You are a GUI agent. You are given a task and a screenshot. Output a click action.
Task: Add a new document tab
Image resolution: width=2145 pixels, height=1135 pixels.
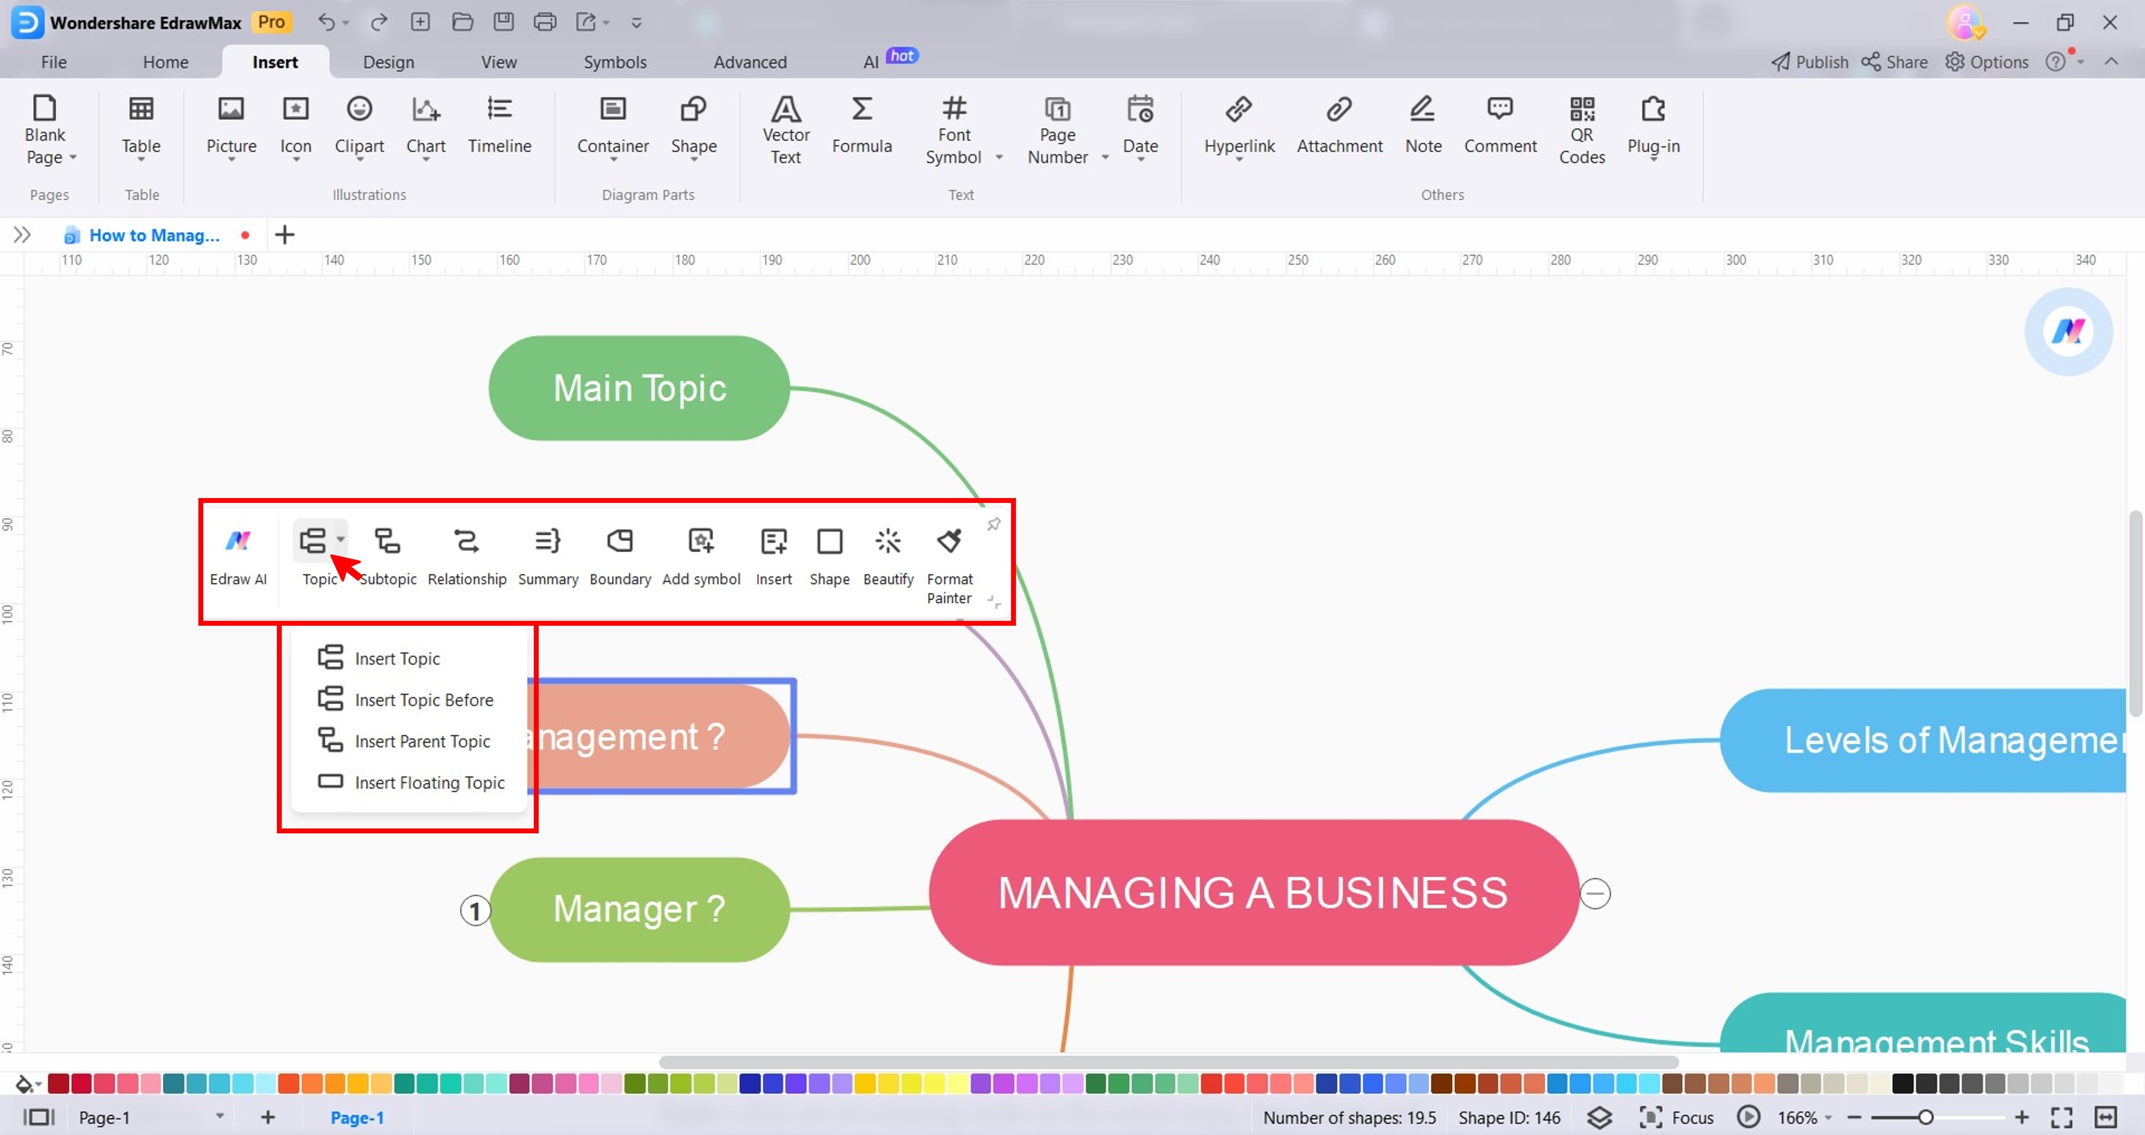[x=285, y=235]
